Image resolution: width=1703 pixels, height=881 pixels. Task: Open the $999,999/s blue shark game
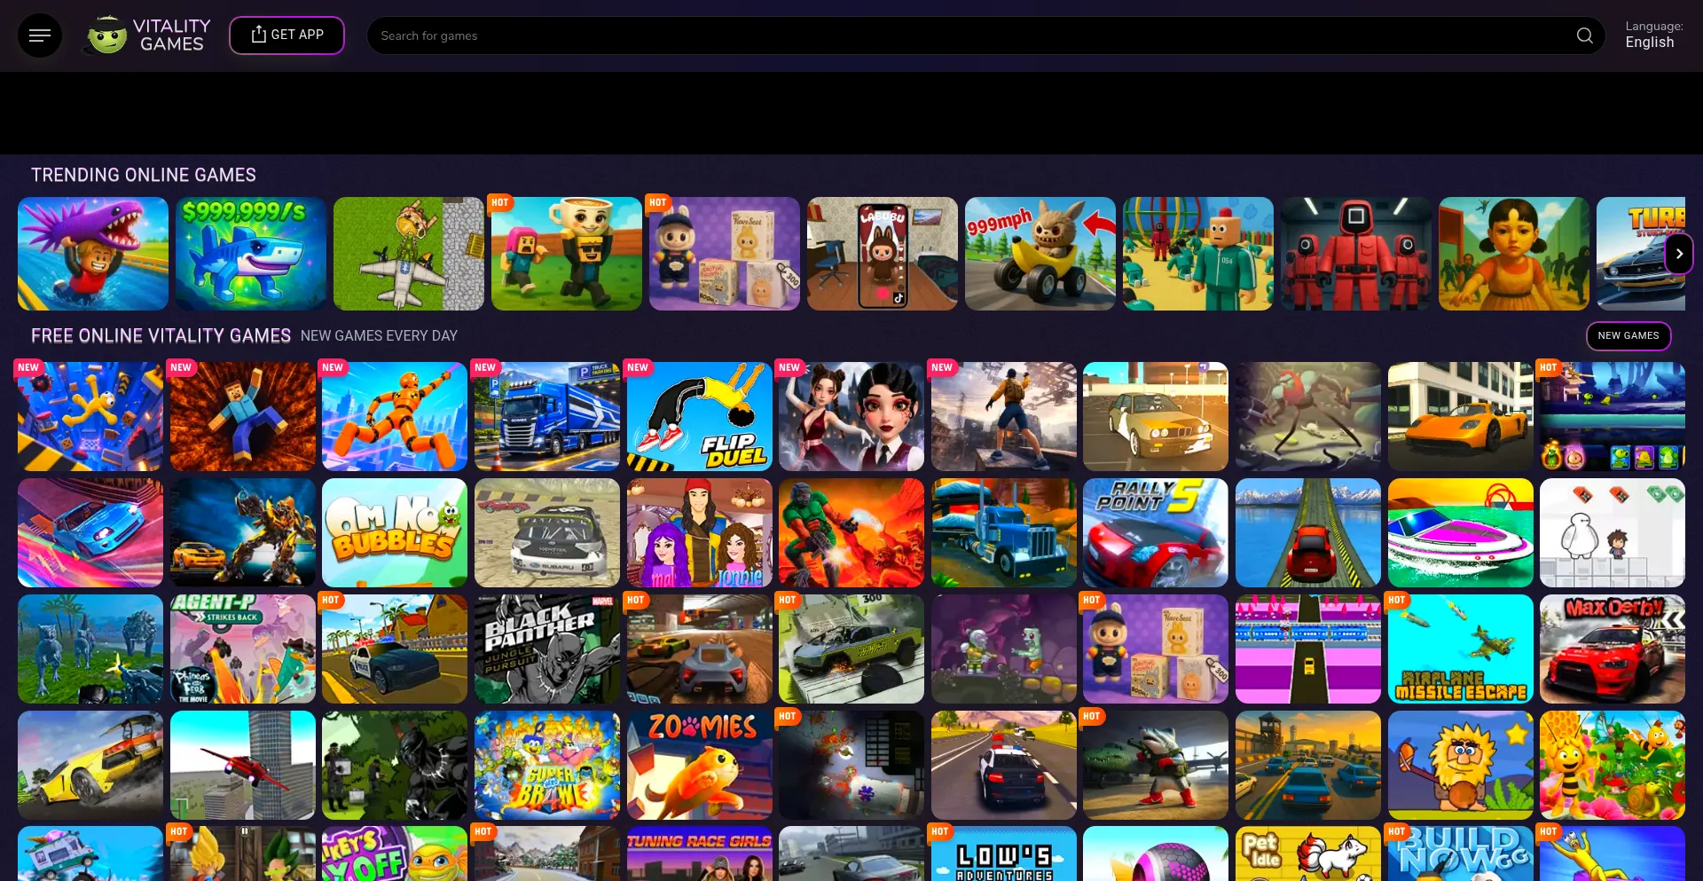(251, 254)
